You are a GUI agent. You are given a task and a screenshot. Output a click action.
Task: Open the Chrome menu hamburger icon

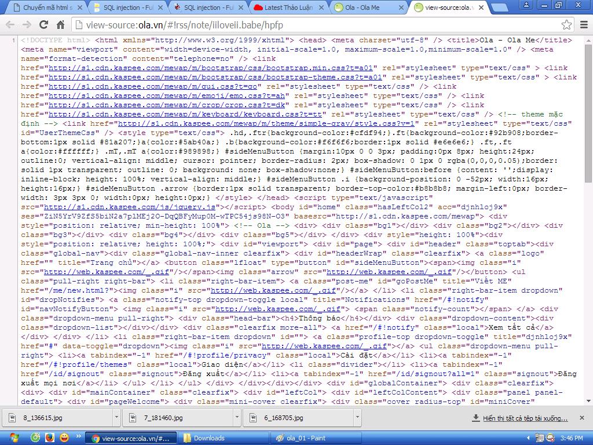click(583, 25)
